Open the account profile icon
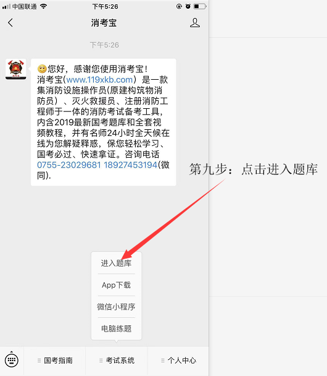This screenshot has height=376, width=327. 195,23
